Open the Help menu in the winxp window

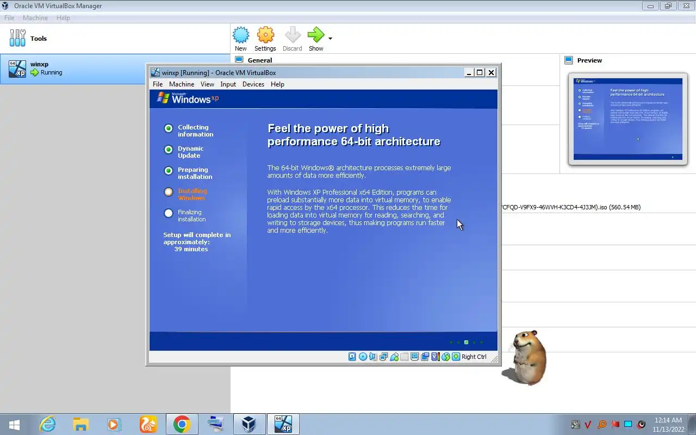pyautogui.click(x=277, y=84)
